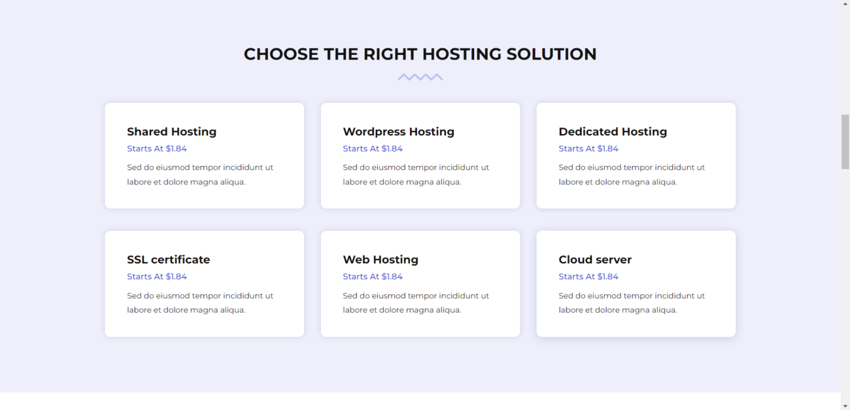
Task: Click the Cloud server description text
Action: (631, 302)
